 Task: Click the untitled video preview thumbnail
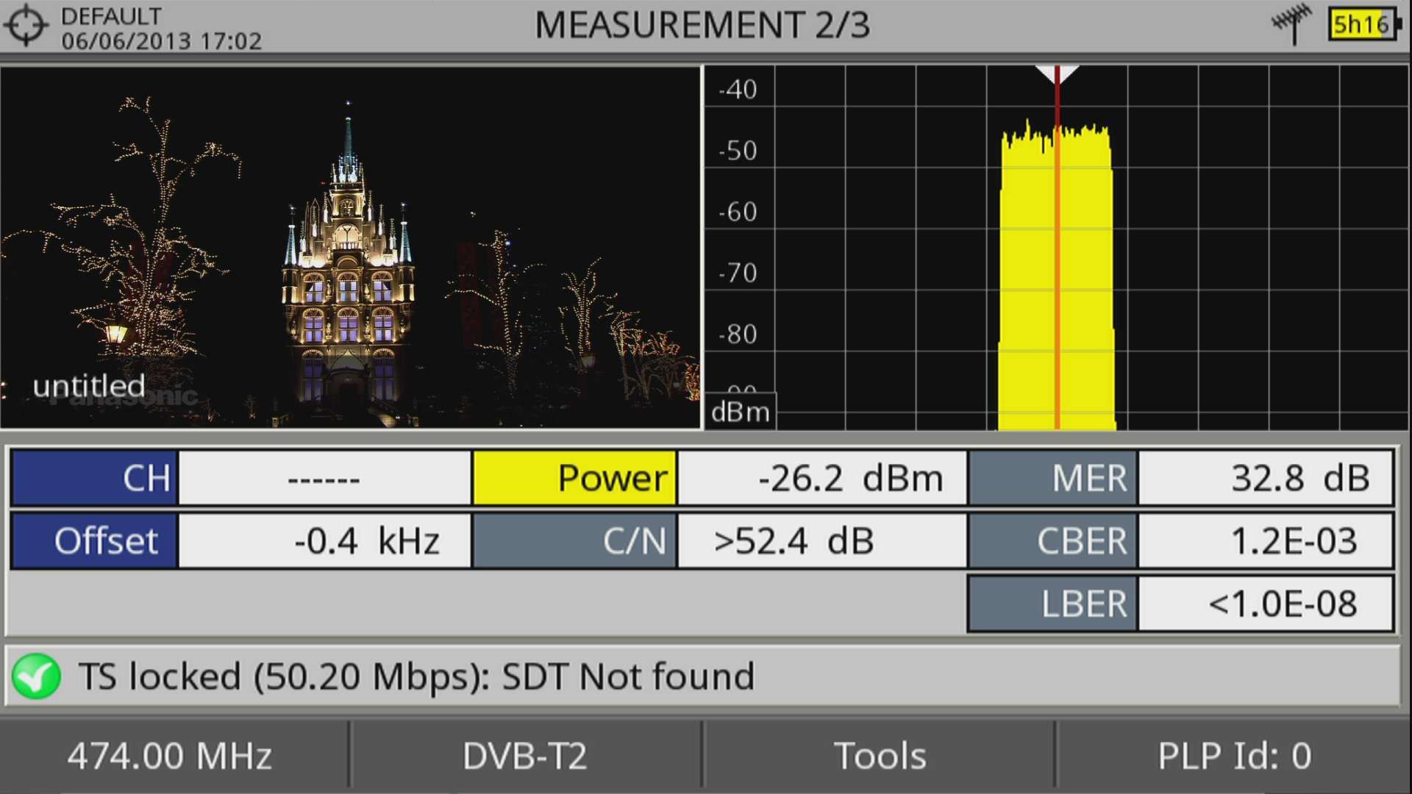tap(350, 248)
